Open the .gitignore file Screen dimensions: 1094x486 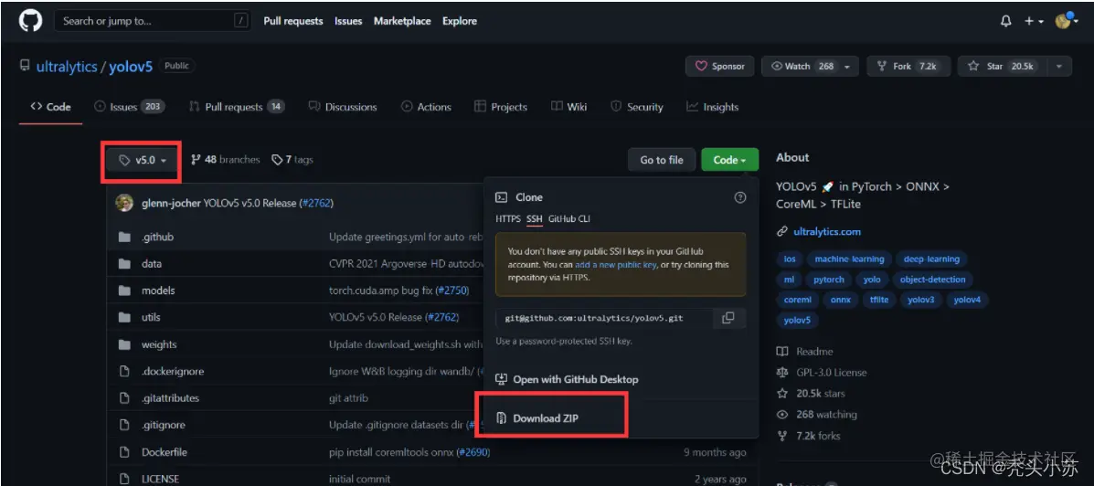click(164, 424)
